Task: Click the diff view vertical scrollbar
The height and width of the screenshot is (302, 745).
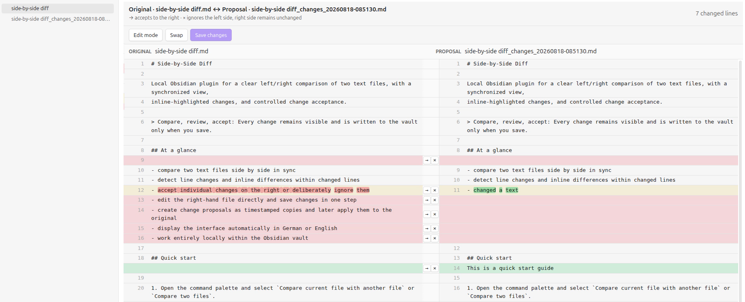Action: [x=741, y=181]
